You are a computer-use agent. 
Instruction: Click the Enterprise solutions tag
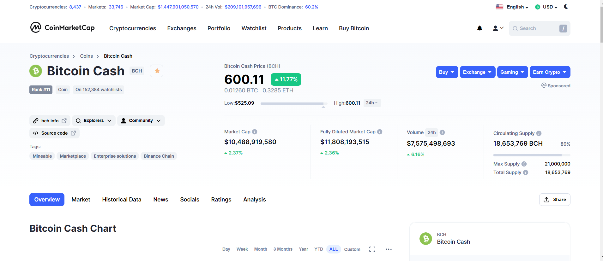(x=115, y=156)
